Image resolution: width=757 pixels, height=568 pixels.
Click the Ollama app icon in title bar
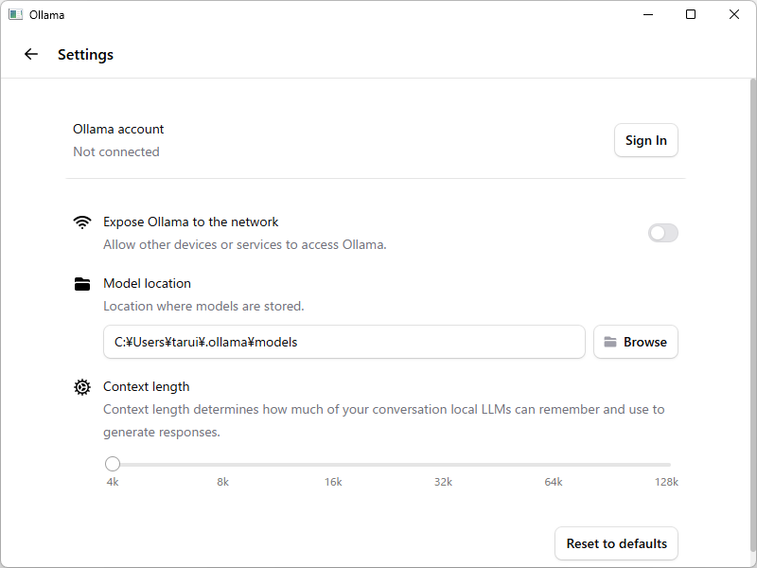(15, 14)
